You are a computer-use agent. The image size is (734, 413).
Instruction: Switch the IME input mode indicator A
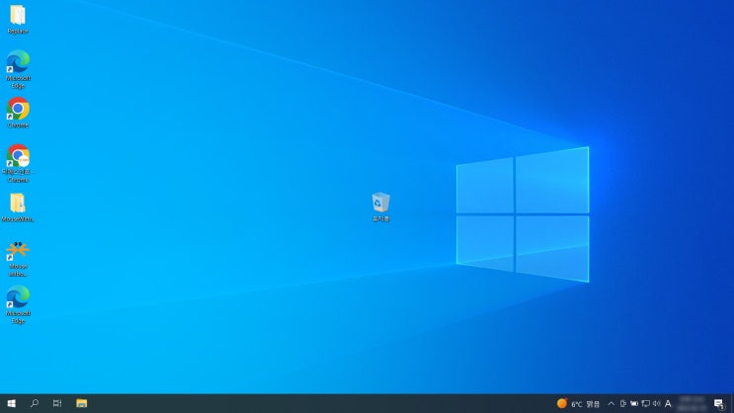(668, 404)
